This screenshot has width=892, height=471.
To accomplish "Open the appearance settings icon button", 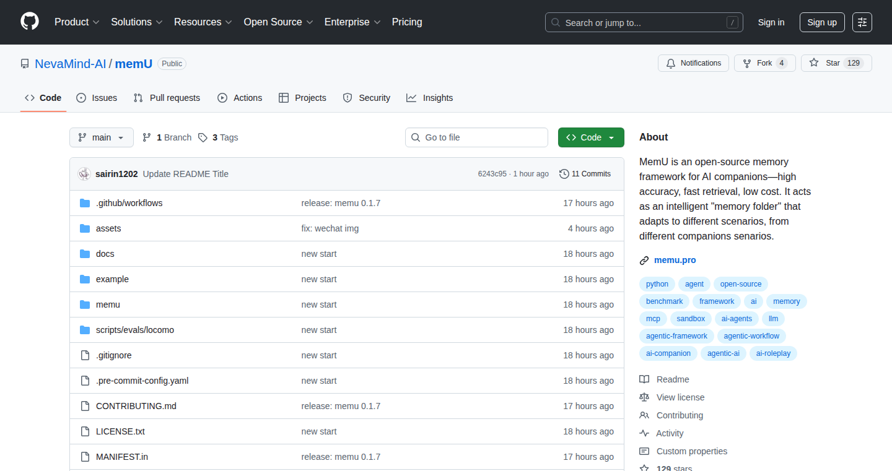I will point(862,22).
